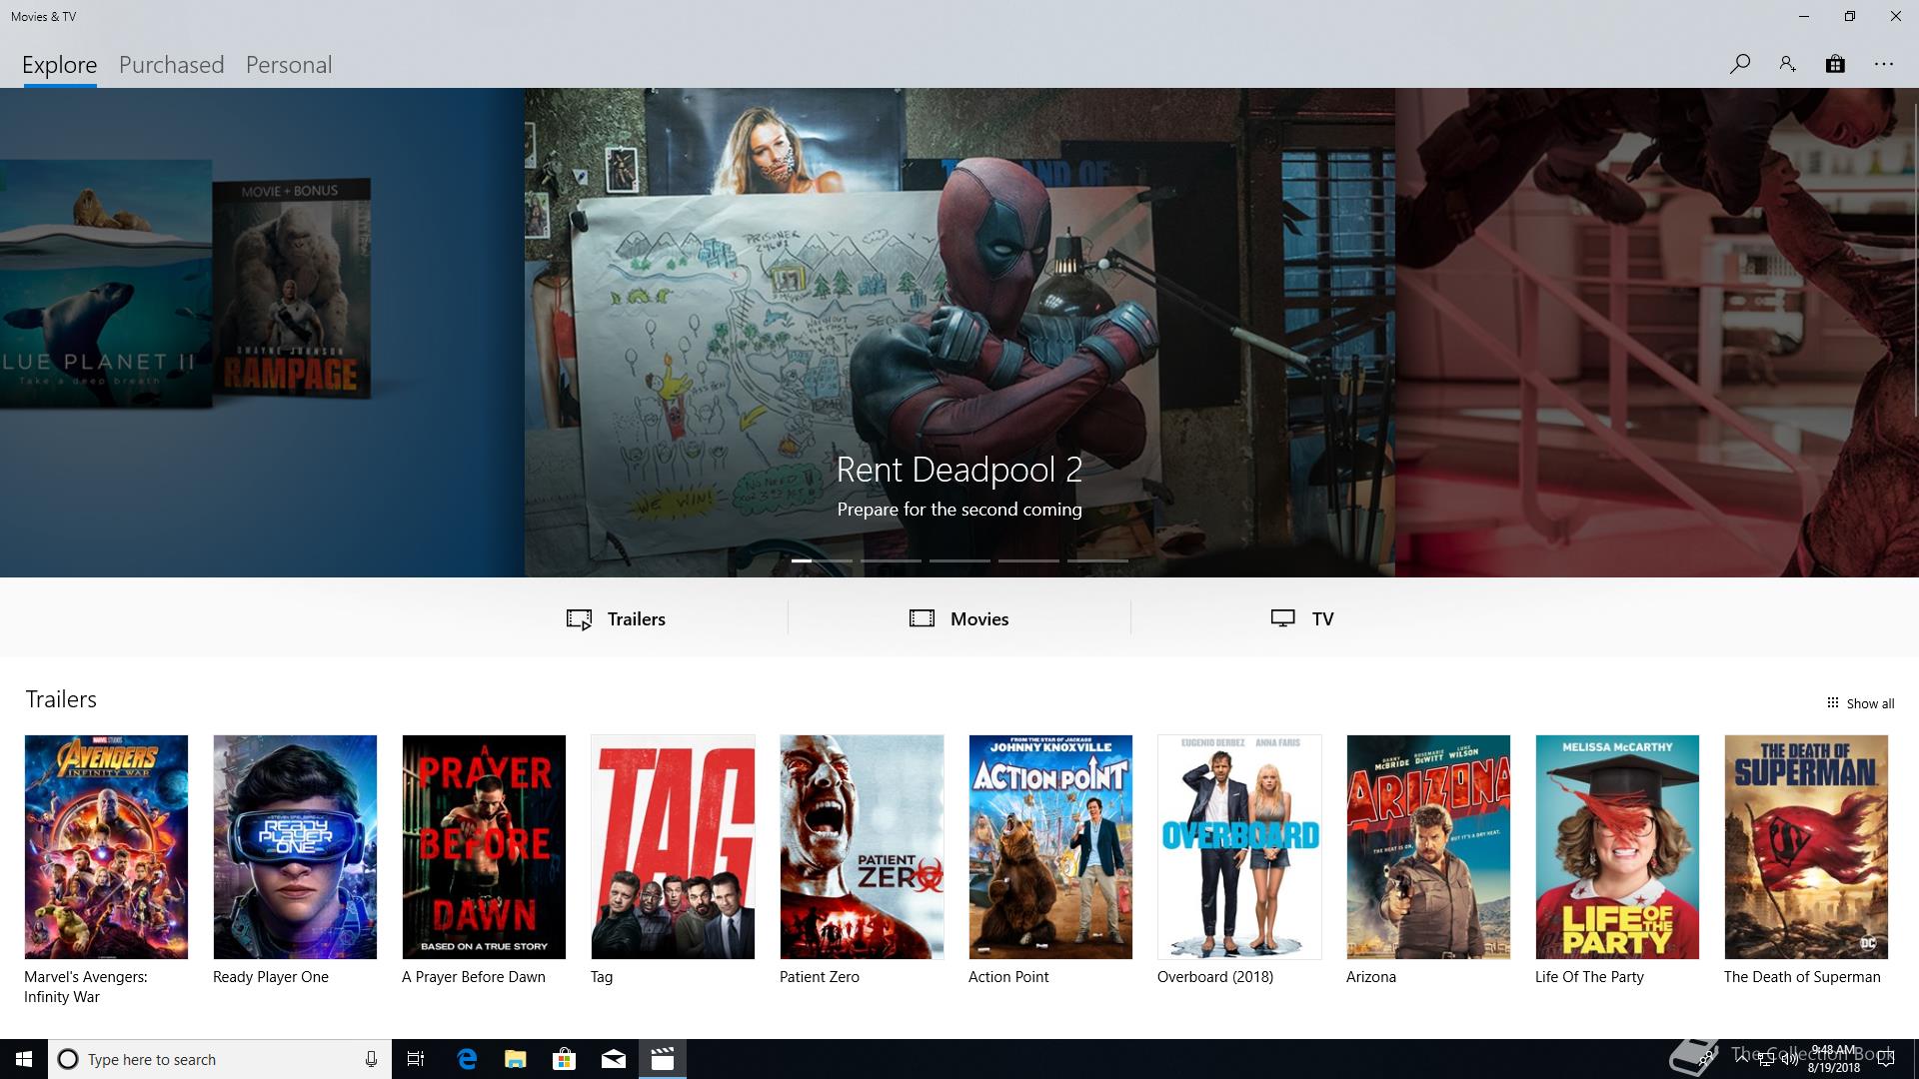Show the next slide on the right

click(1655, 333)
